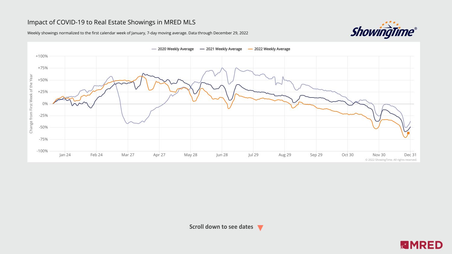Click the ShowingTime copyright notice
Viewport: 452px width, 254px height.
(x=391, y=160)
